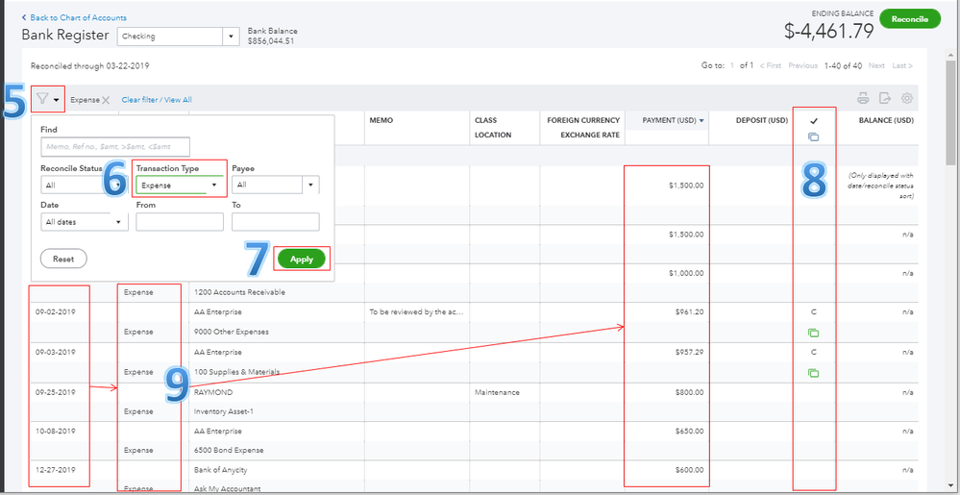Click the $800.00 payment amount
The image size is (960, 495).
(690, 392)
